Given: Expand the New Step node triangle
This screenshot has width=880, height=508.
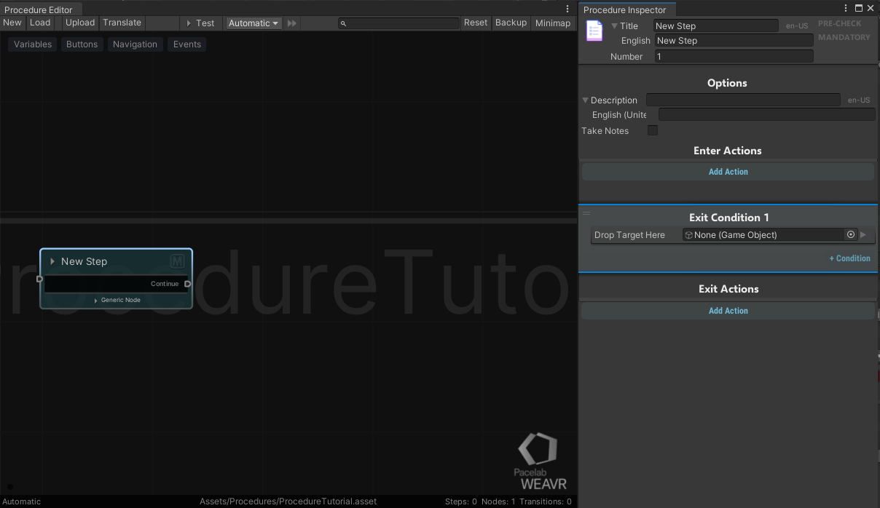Looking at the screenshot, I should pos(52,261).
